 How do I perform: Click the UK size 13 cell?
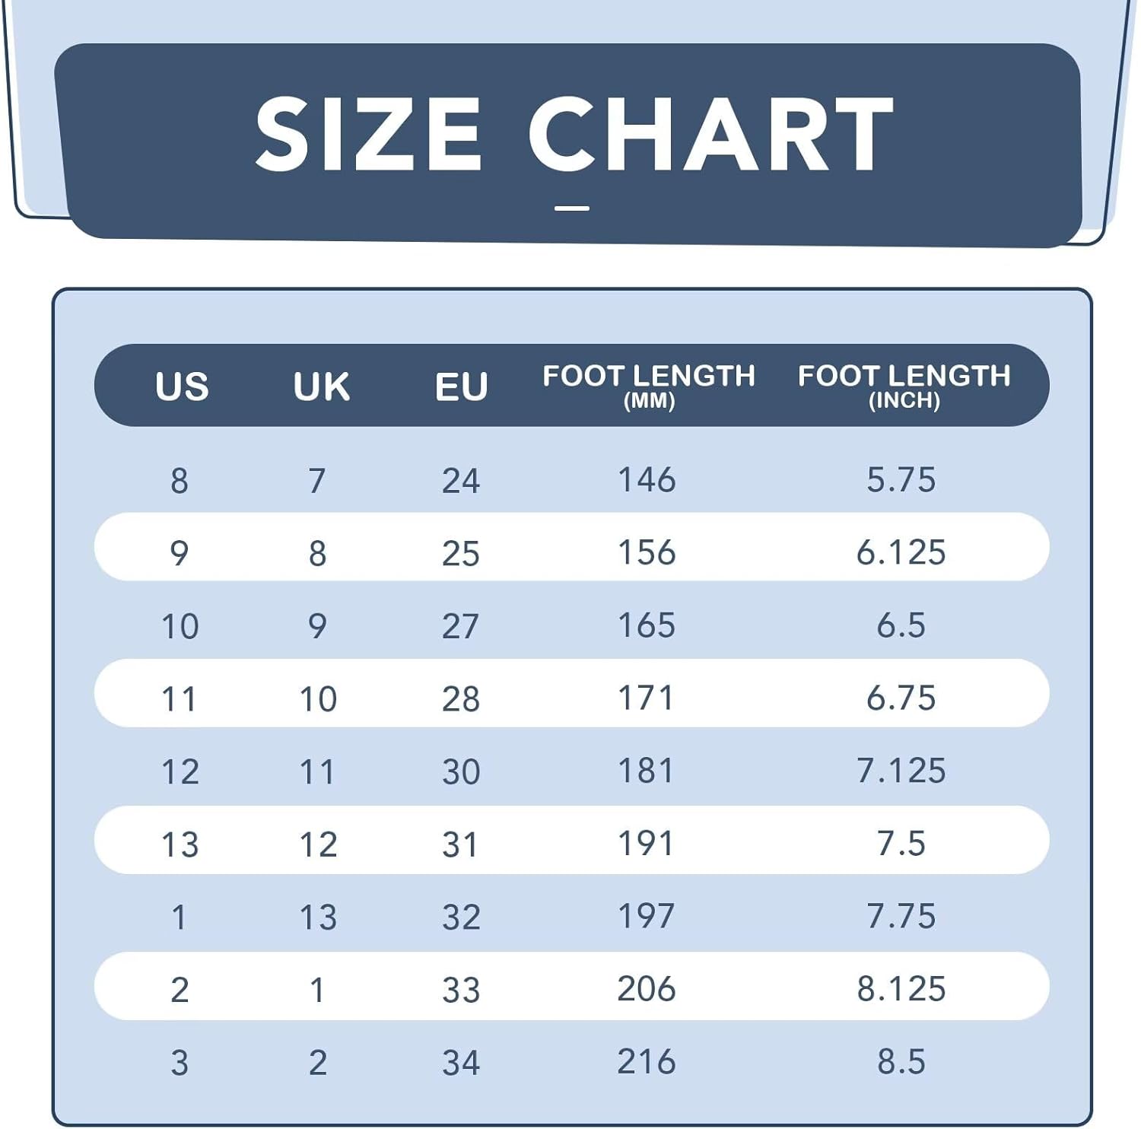tap(318, 917)
